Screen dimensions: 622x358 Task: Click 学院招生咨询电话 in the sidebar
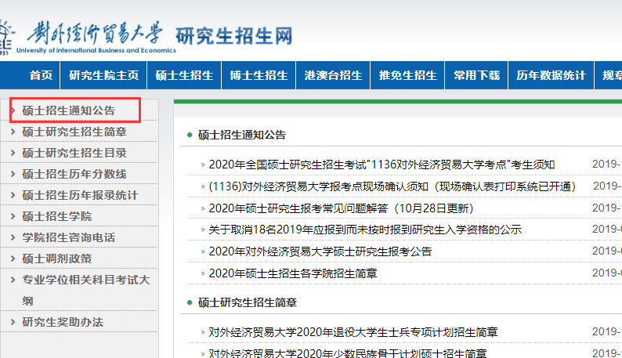pos(68,237)
